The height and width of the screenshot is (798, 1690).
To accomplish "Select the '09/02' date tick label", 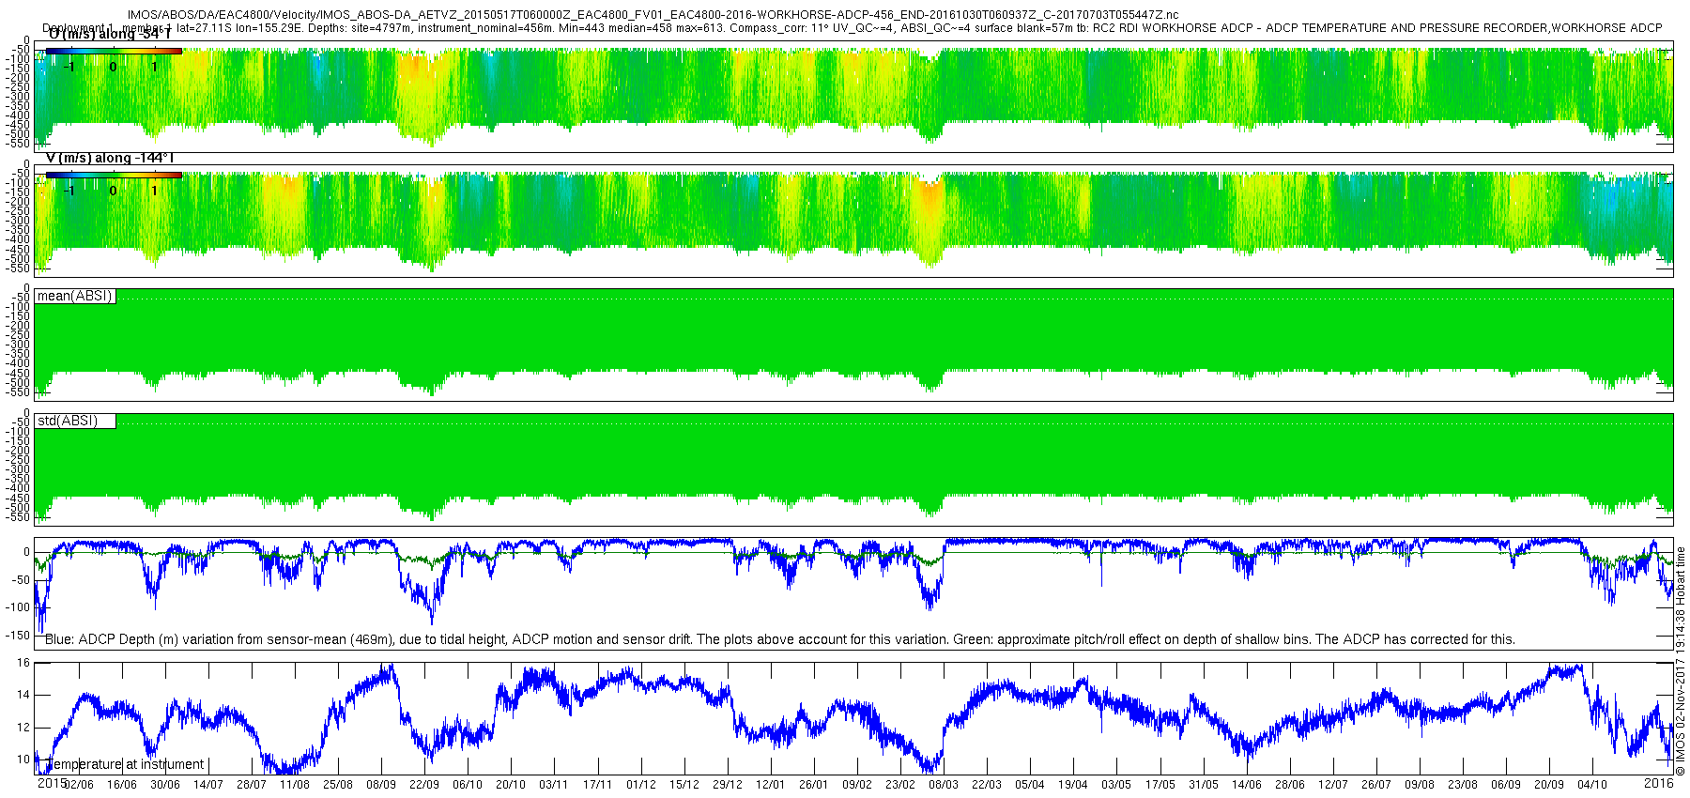I will [857, 785].
